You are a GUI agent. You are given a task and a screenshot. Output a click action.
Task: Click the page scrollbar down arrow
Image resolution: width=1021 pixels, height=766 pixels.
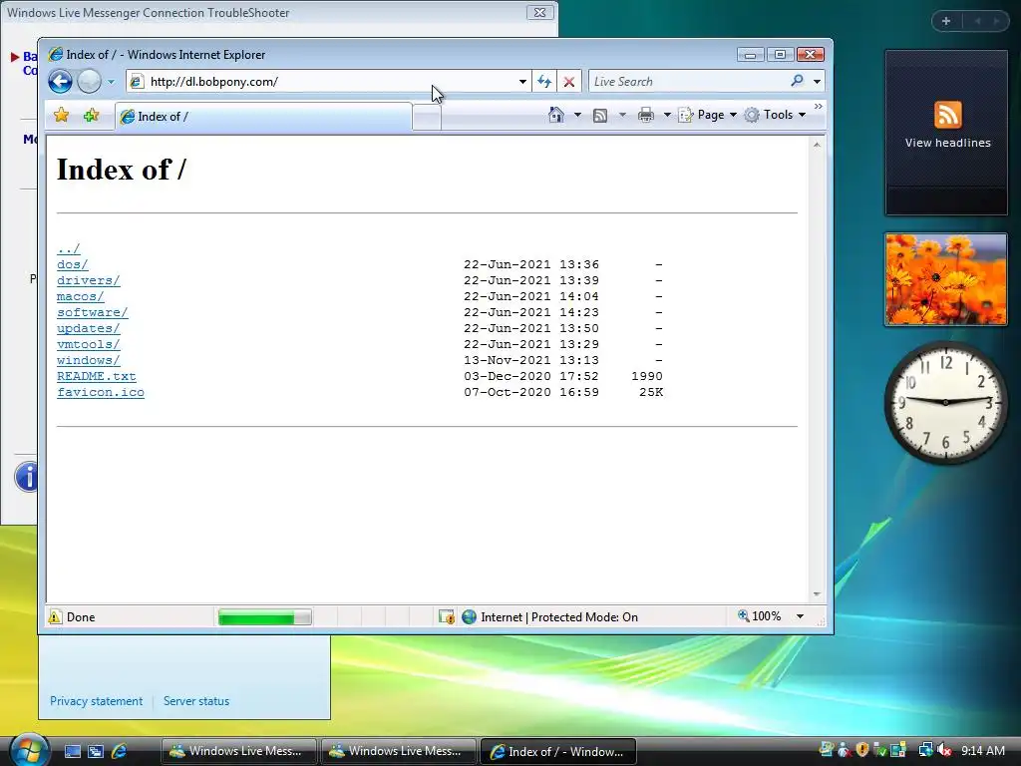pyautogui.click(x=817, y=594)
